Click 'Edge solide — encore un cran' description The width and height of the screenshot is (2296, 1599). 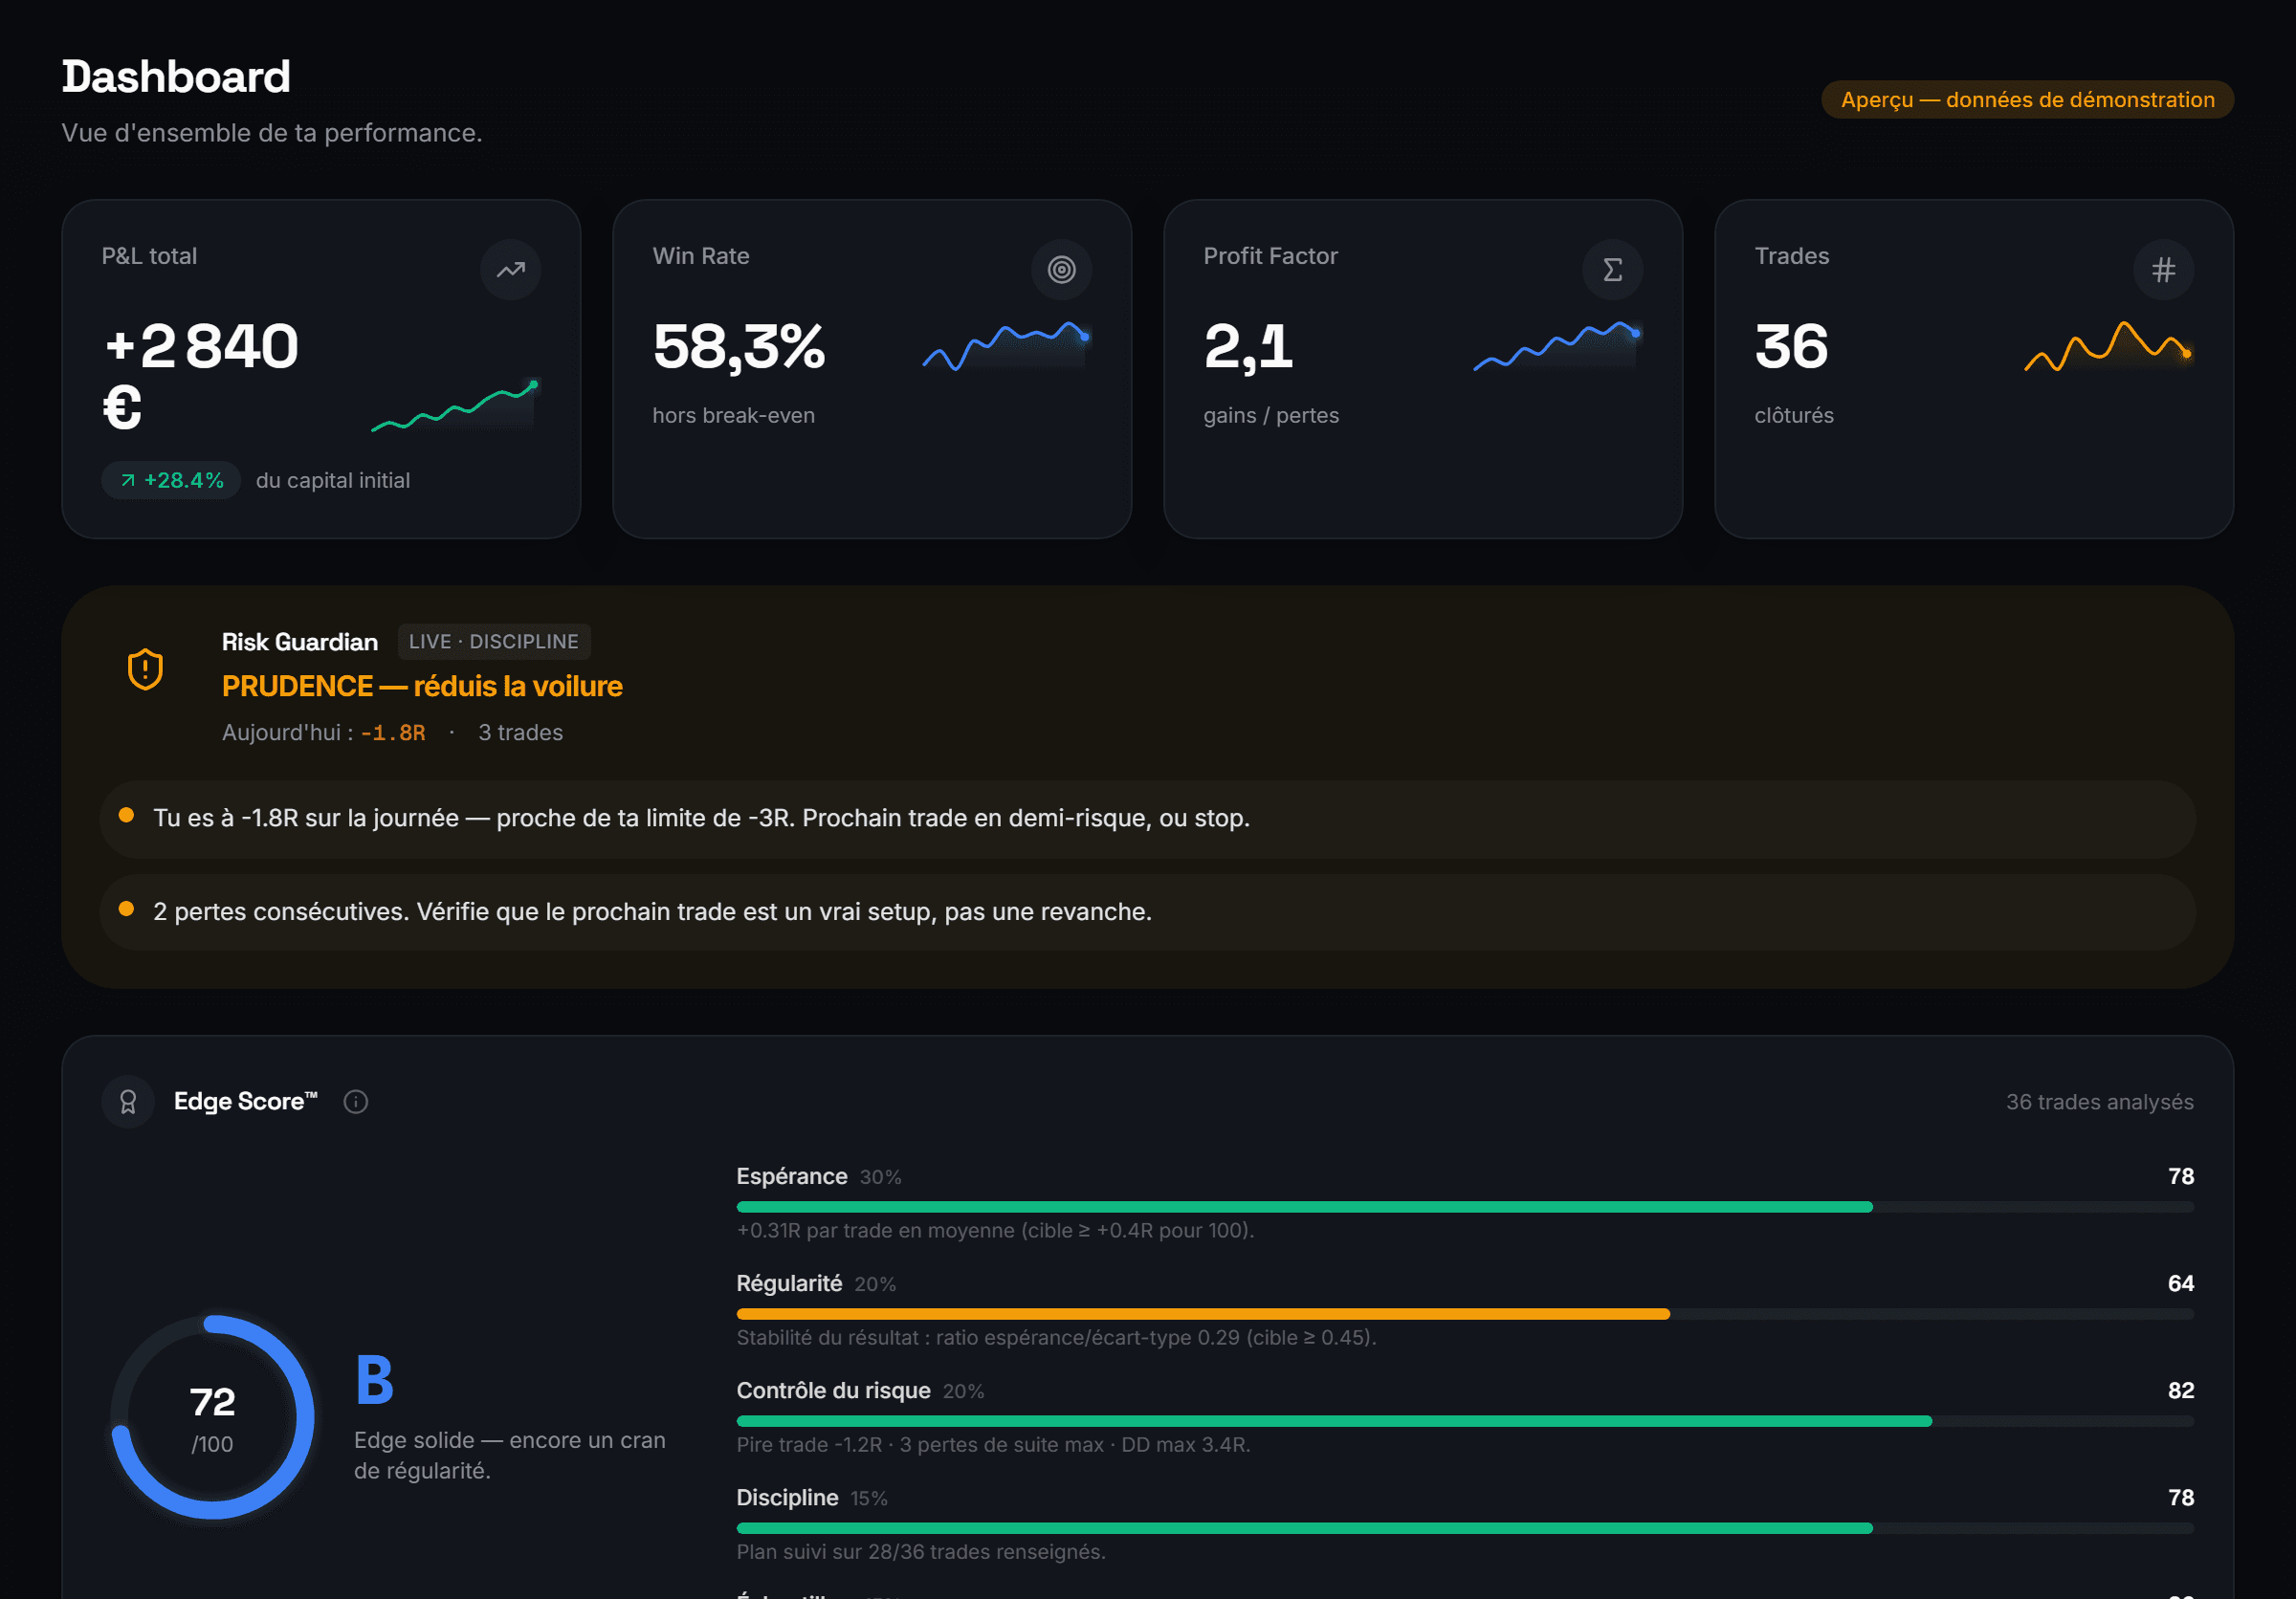point(510,1456)
